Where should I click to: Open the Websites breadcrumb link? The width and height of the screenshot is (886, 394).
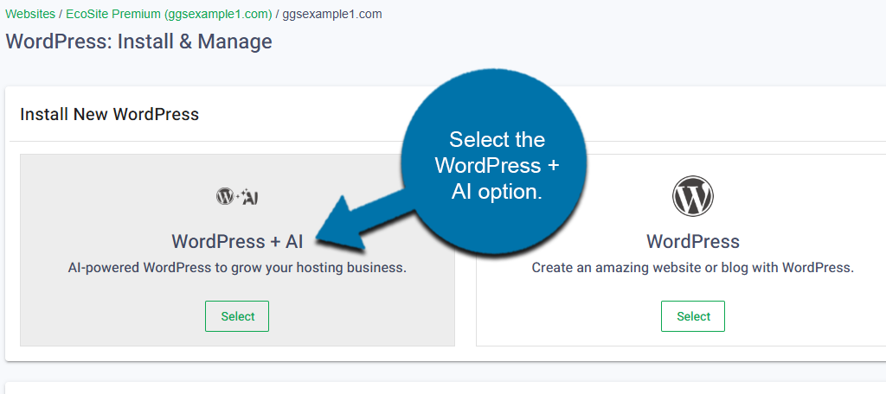coord(29,14)
